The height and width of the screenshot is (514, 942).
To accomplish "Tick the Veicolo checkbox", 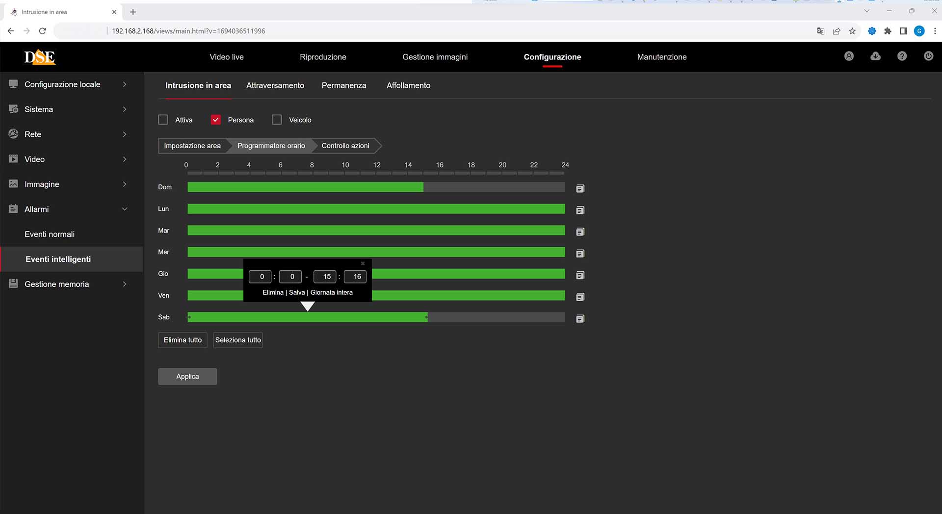I will 277,120.
